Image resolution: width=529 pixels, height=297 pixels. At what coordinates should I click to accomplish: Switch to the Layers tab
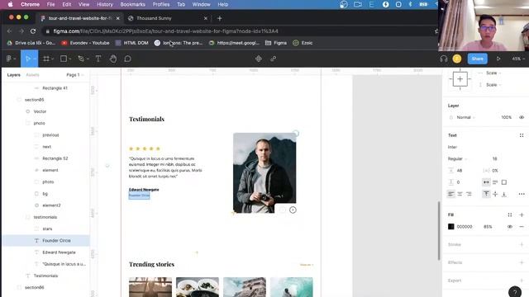pos(14,75)
